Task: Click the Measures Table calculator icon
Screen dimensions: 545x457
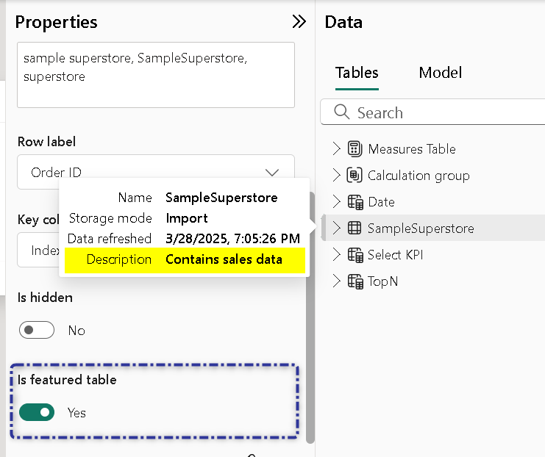Action: pos(355,149)
